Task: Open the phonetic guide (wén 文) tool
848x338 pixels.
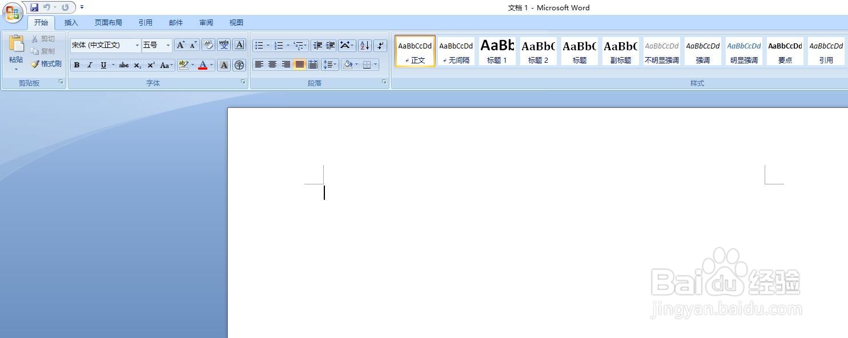Action: (x=224, y=45)
